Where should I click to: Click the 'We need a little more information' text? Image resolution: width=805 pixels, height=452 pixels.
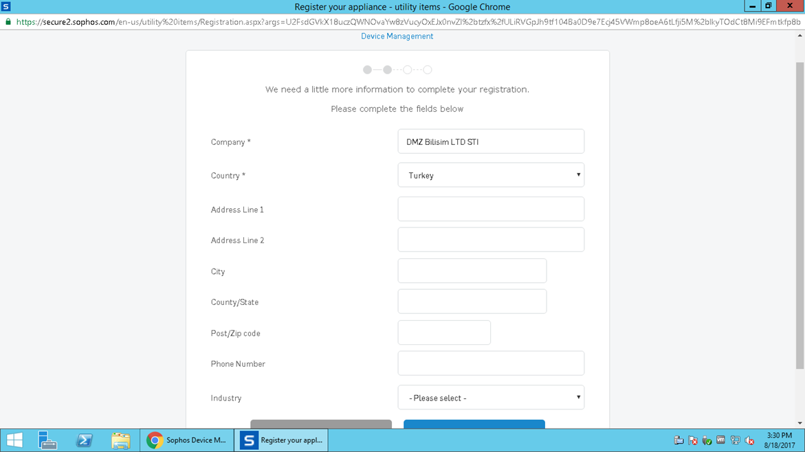point(397,89)
